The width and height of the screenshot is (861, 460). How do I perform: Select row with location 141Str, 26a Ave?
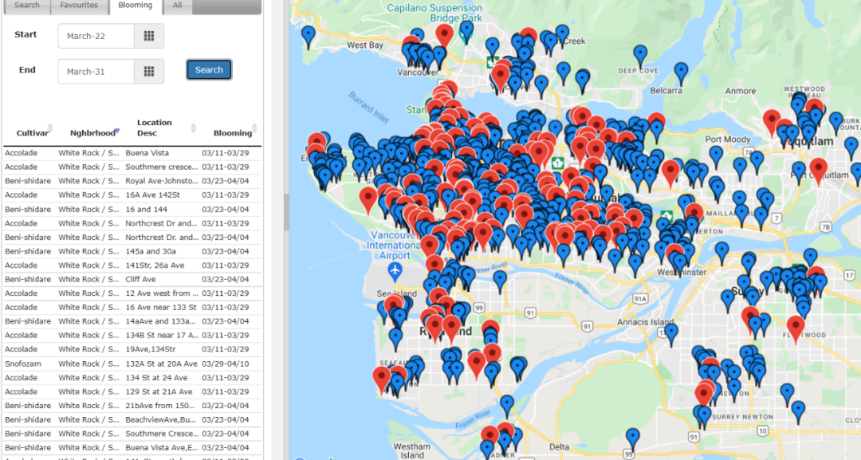pos(132,265)
